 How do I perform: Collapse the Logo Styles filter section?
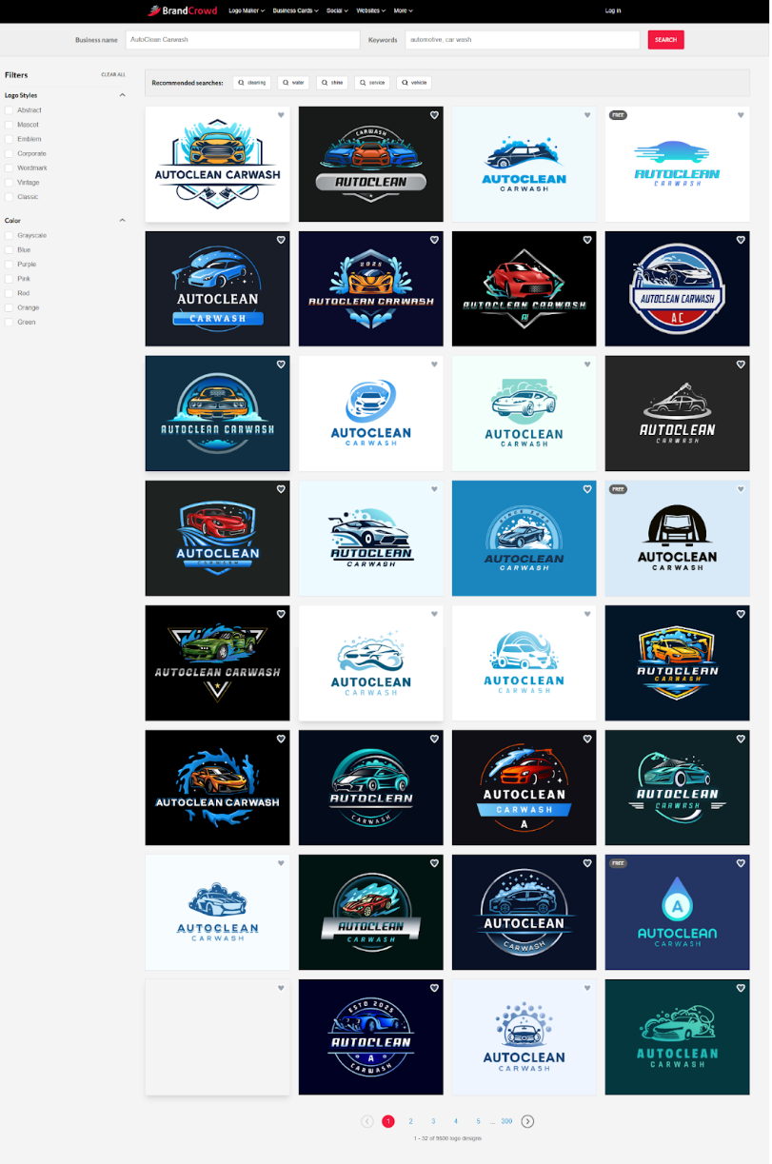[x=122, y=95]
